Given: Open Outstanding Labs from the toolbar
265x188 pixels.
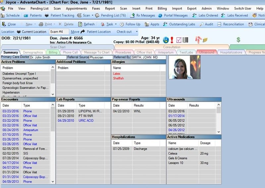Looking at the screenshot, I should (179, 24).
